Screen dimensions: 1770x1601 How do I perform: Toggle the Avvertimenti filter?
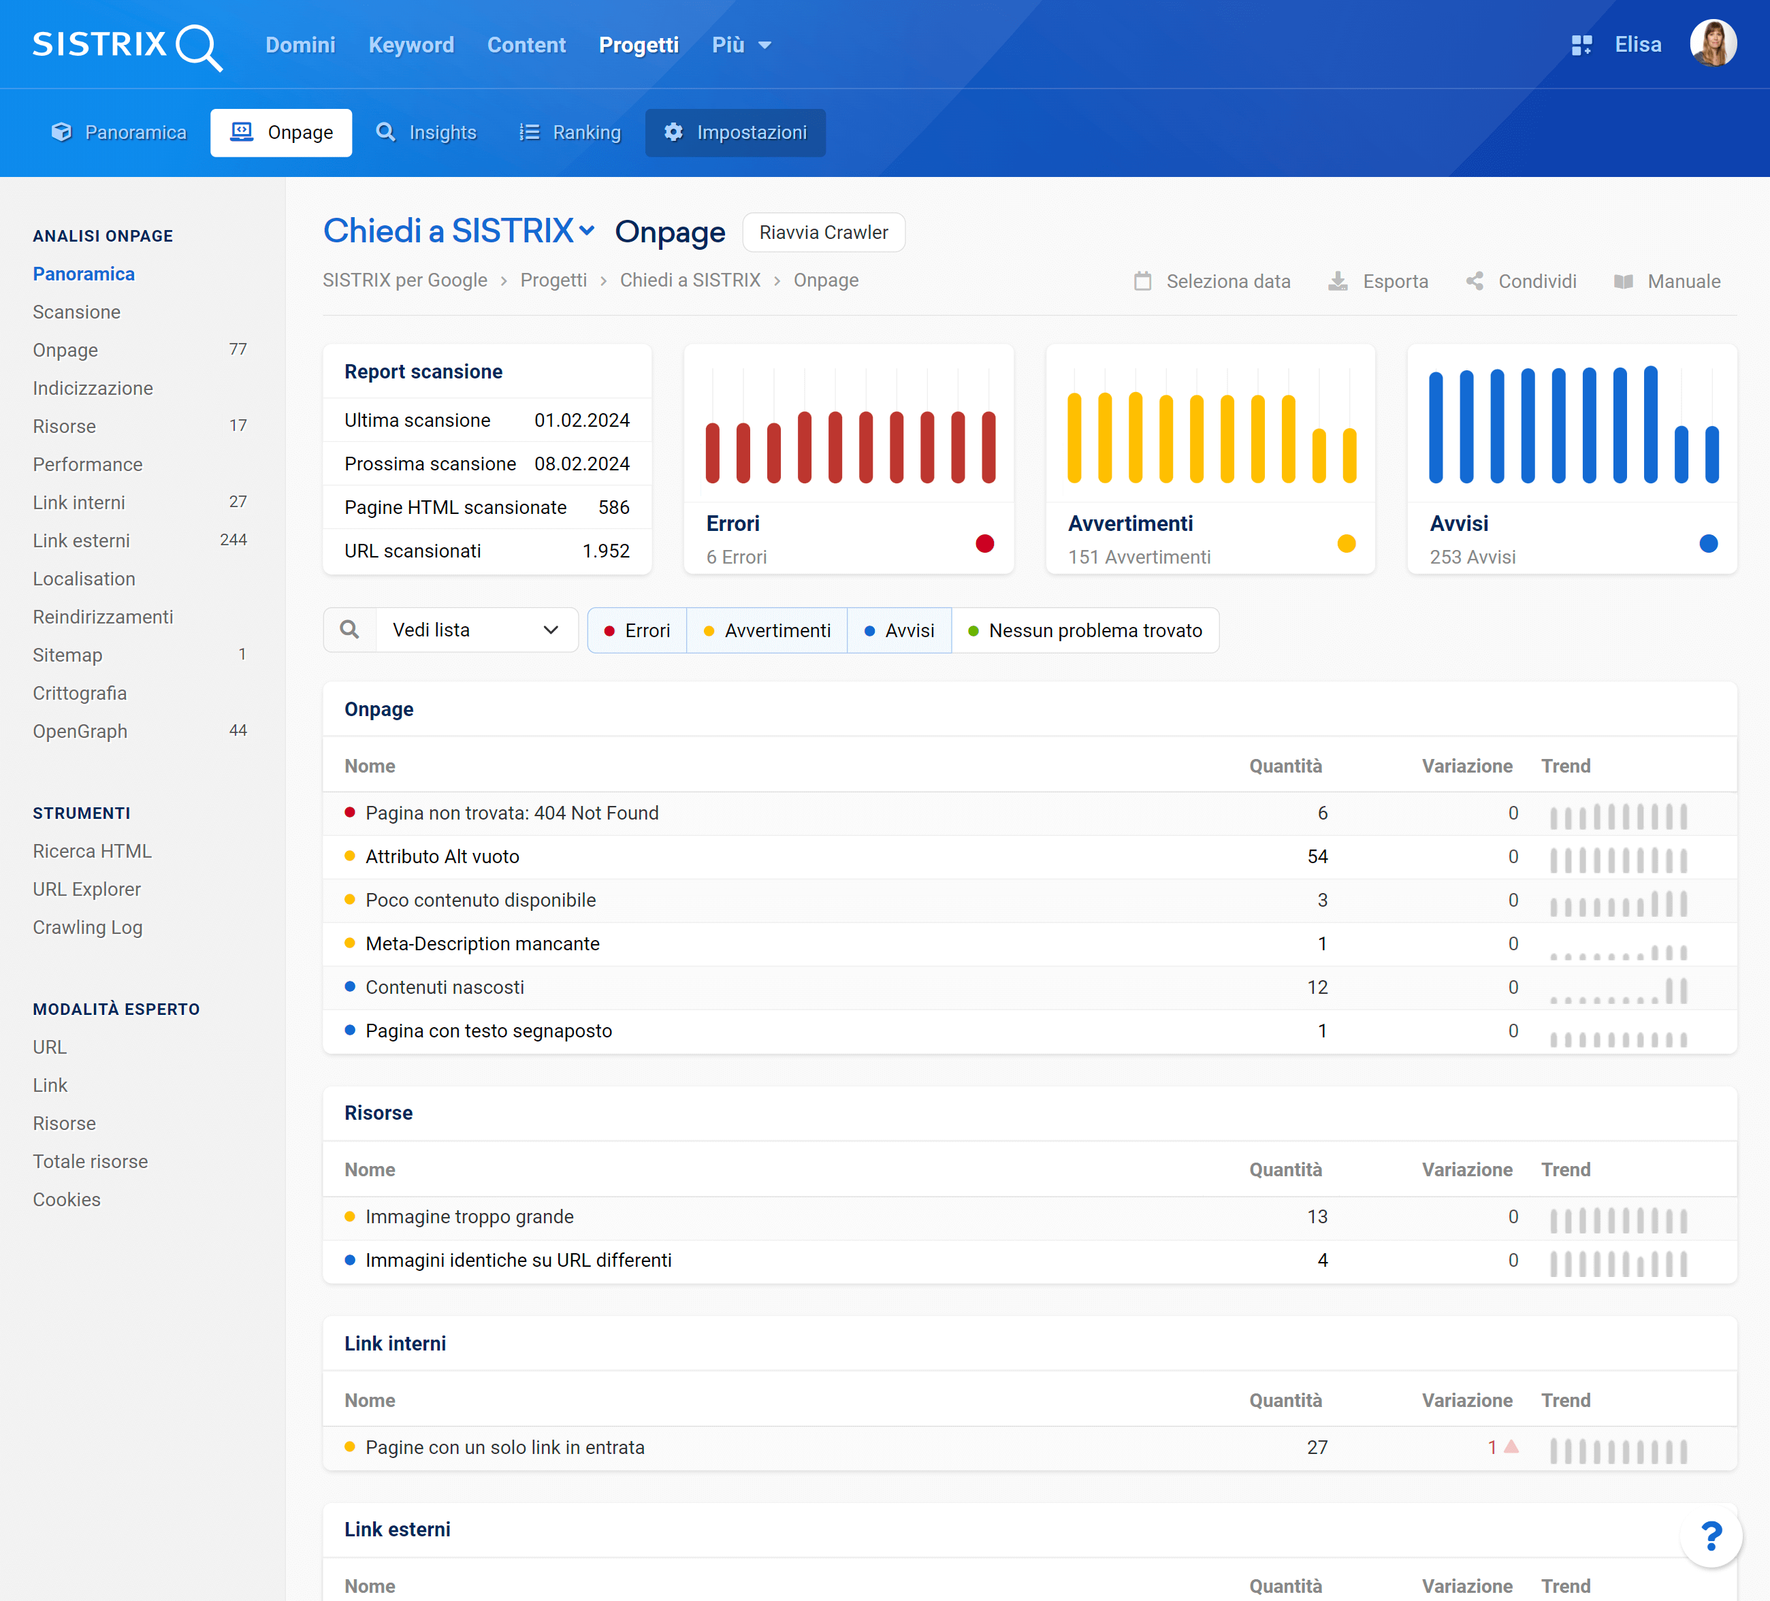tap(767, 630)
